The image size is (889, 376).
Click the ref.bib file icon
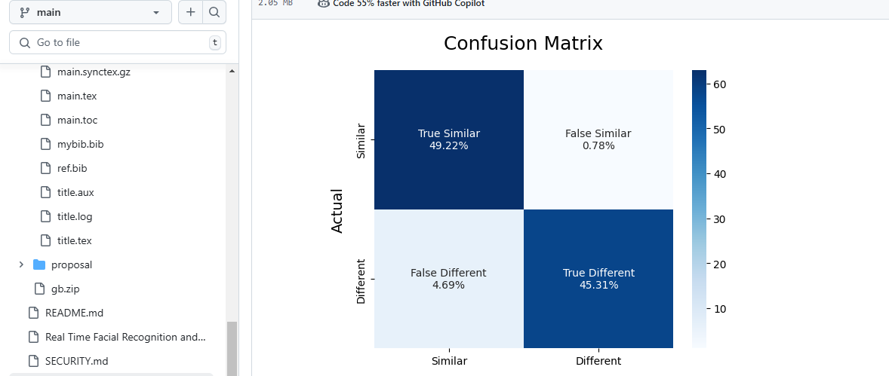pos(45,169)
